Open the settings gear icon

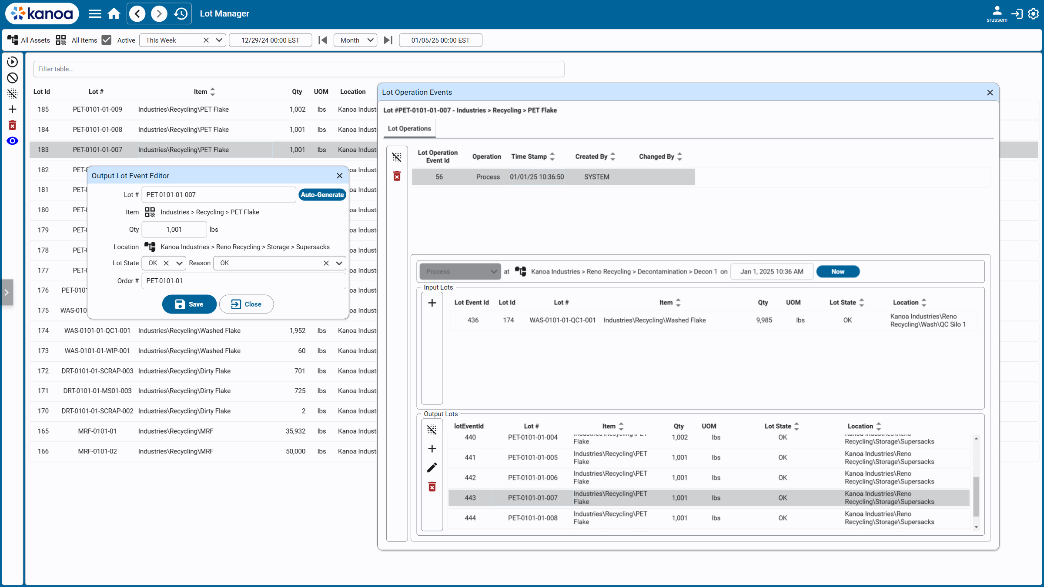[1033, 13]
